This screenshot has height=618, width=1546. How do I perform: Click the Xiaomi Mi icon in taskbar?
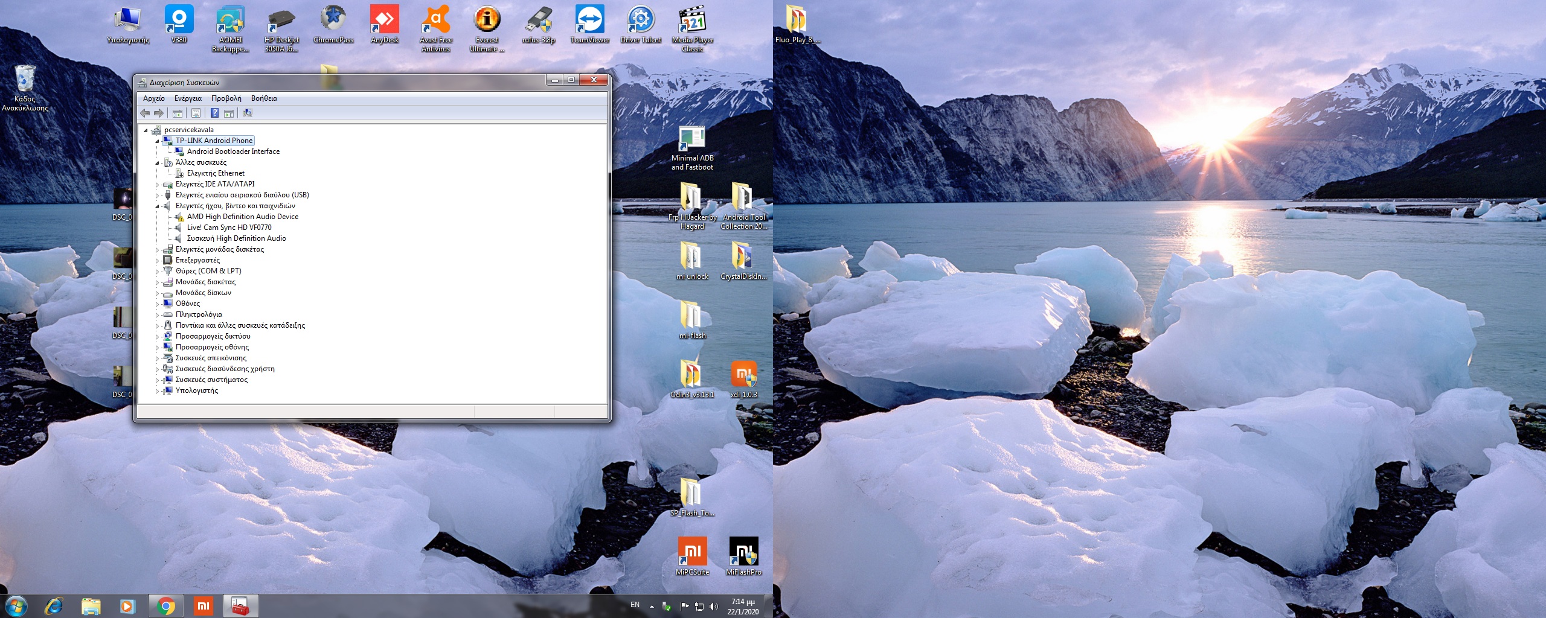click(x=204, y=605)
